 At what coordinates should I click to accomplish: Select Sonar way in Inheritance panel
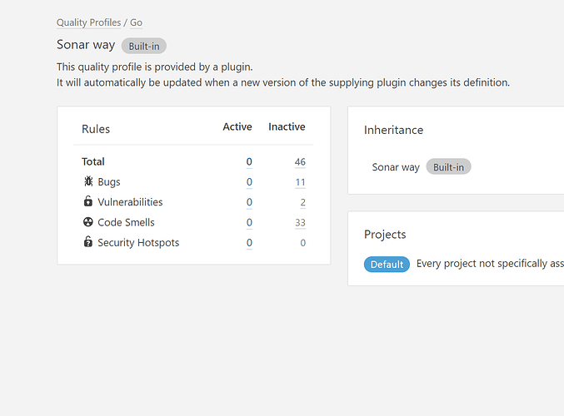pyautogui.click(x=396, y=167)
